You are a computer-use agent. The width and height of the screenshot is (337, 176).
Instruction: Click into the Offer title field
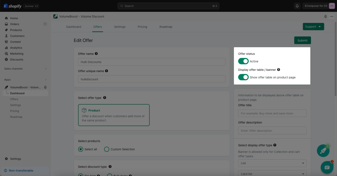(x=272, y=113)
